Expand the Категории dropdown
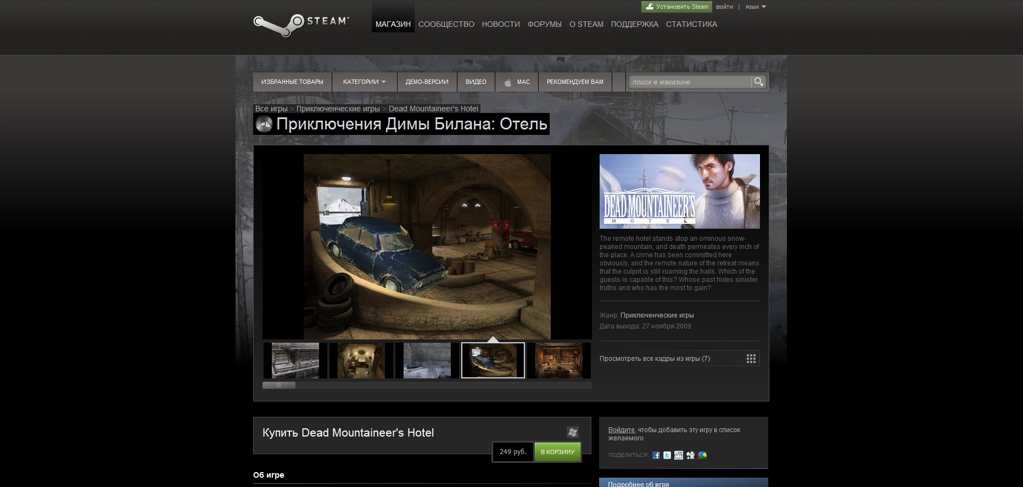 (365, 82)
